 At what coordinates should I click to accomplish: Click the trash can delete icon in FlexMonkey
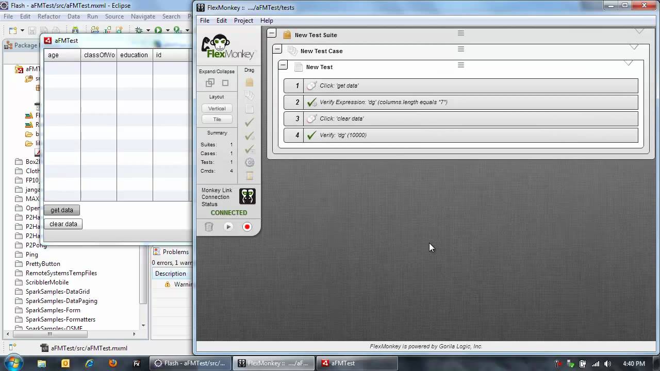coord(209,227)
